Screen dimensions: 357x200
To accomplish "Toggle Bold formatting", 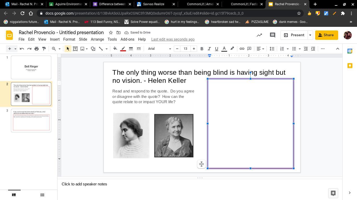I will [x=202, y=49].
